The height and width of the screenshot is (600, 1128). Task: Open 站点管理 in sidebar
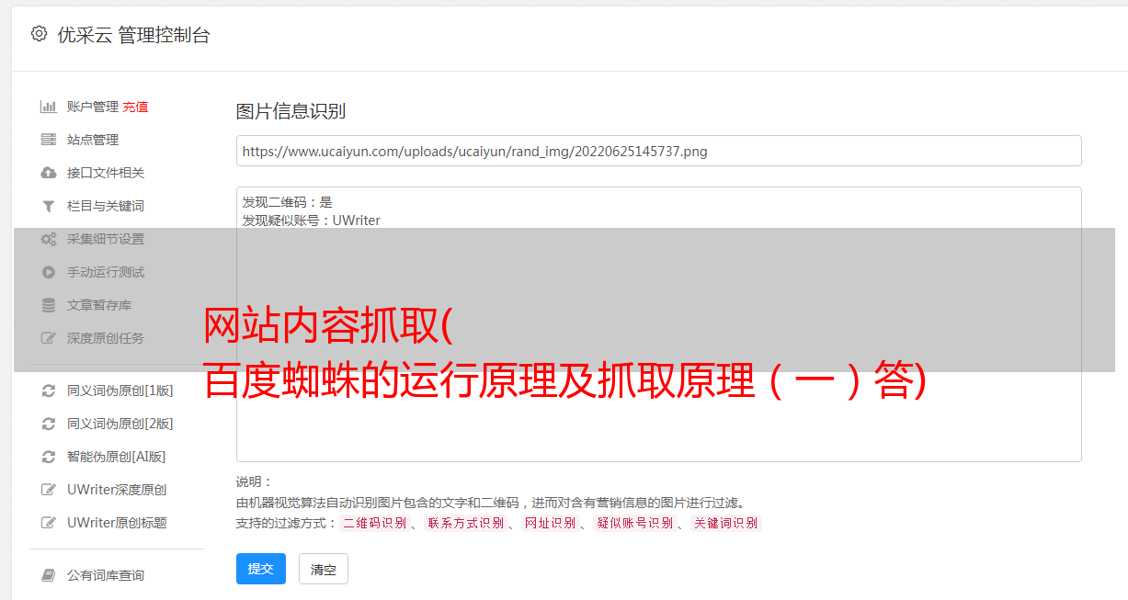pyautogui.click(x=93, y=140)
